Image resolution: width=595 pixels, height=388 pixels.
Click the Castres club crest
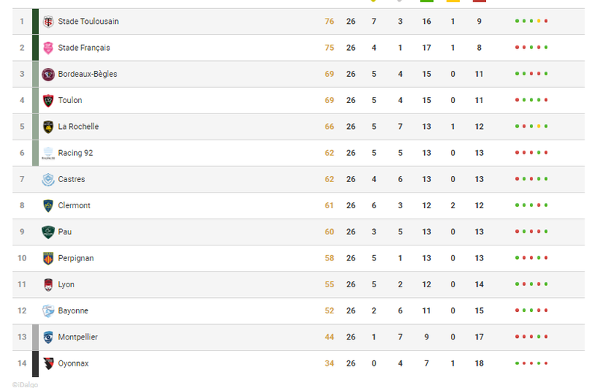click(49, 179)
